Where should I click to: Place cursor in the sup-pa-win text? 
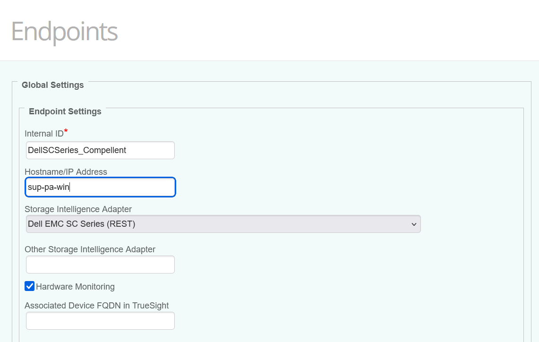(x=49, y=187)
